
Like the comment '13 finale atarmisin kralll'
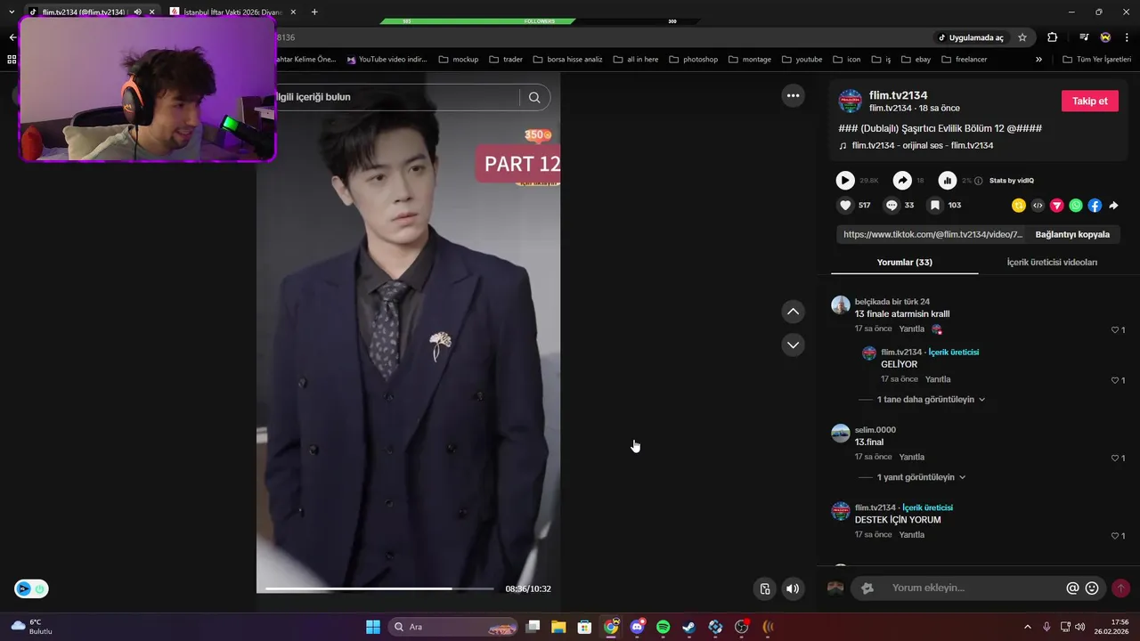(x=1115, y=329)
